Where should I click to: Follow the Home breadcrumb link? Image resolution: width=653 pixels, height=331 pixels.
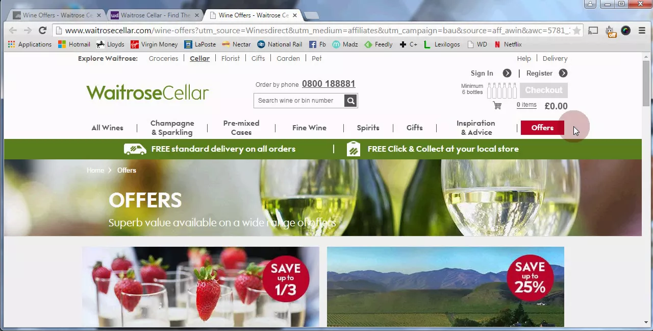[x=95, y=170]
